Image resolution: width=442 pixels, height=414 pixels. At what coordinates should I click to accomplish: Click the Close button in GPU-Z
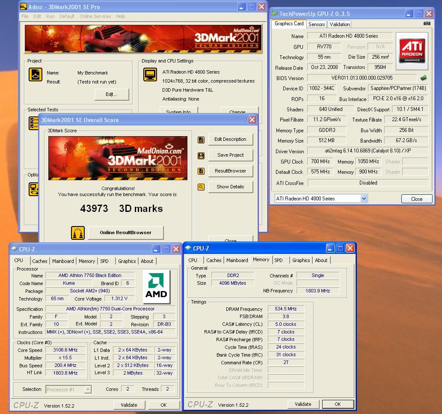417,199
